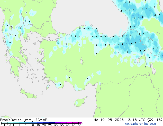Click the arrow tip beyond 50 mm on legend
The width and height of the screenshot is (163, 126).
pos(82,123)
